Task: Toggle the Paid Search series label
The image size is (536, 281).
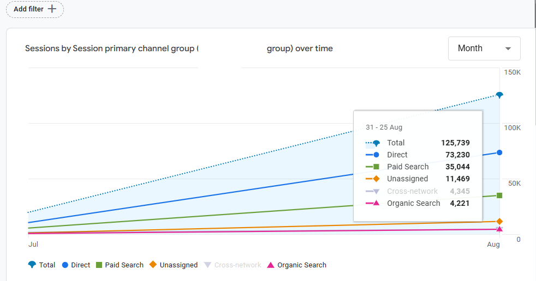Action: point(124,265)
